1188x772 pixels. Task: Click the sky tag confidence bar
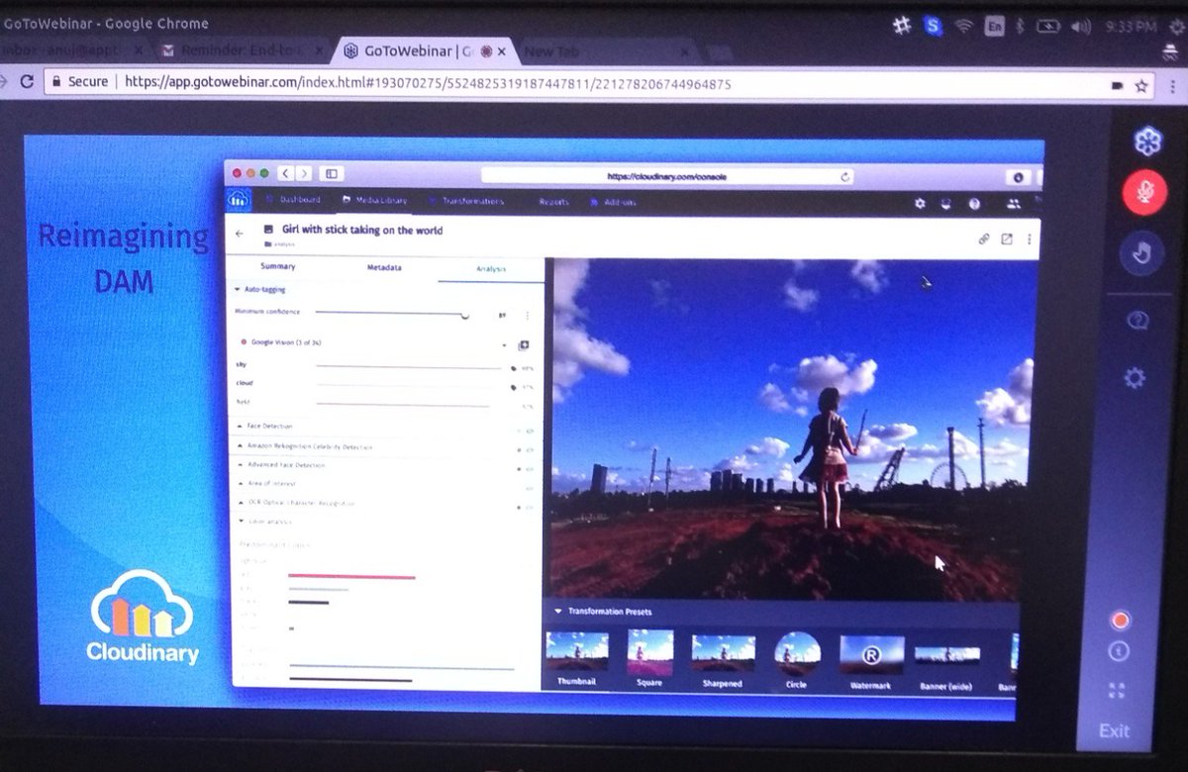[x=408, y=367]
